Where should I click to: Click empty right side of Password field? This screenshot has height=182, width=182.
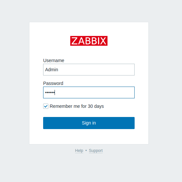(x=105, y=92)
